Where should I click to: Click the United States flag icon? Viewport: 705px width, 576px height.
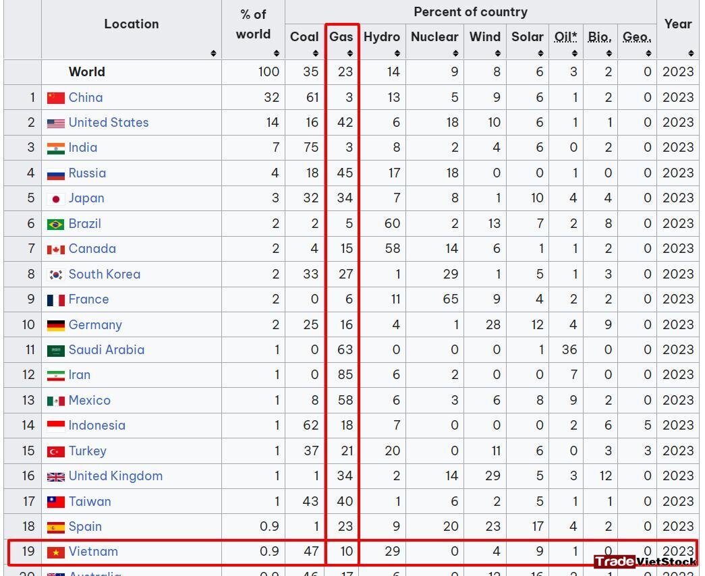(x=56, y=123)
